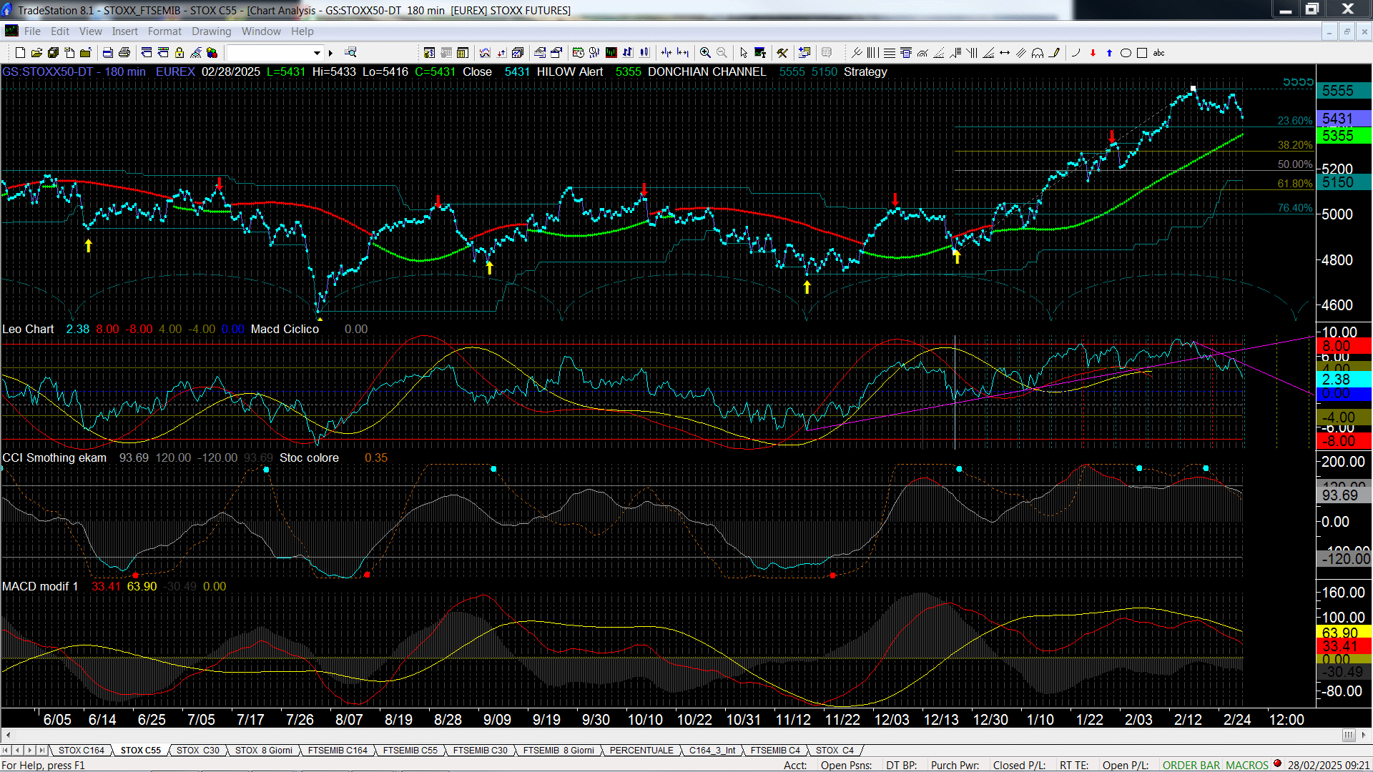Click the chart scrollbar right arrow

coord(1364,735)
